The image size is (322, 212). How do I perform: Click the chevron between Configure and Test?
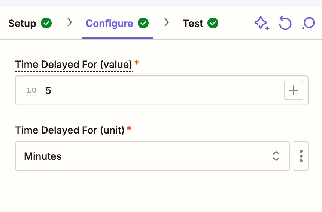167,22
